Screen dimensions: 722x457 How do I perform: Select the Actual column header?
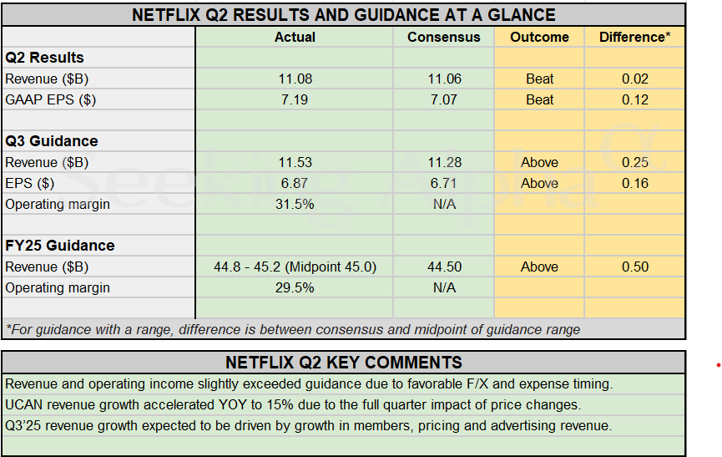[295, 37]
